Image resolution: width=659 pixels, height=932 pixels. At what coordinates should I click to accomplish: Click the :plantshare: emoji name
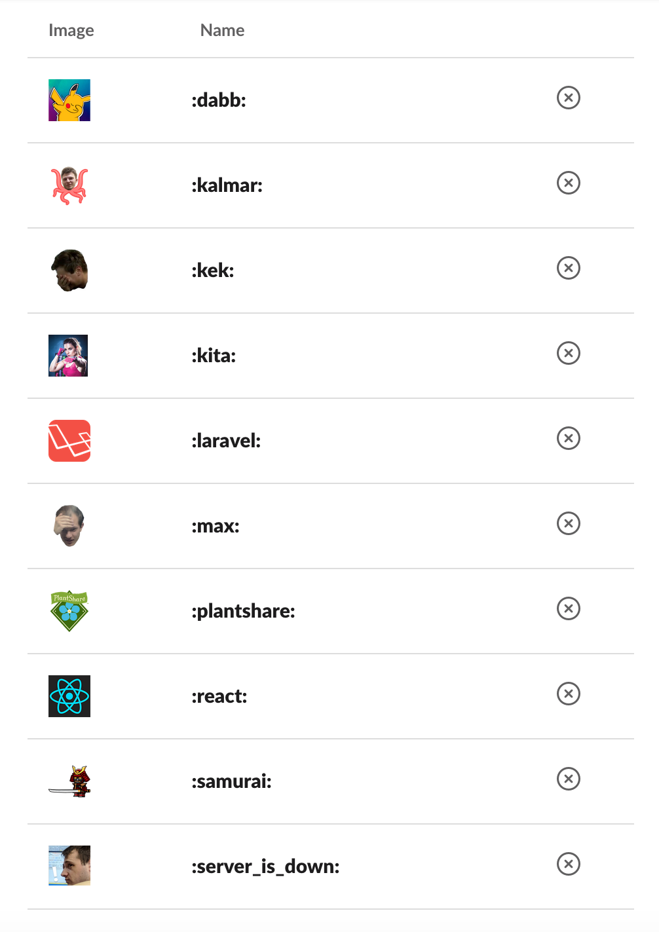point(243,610)
